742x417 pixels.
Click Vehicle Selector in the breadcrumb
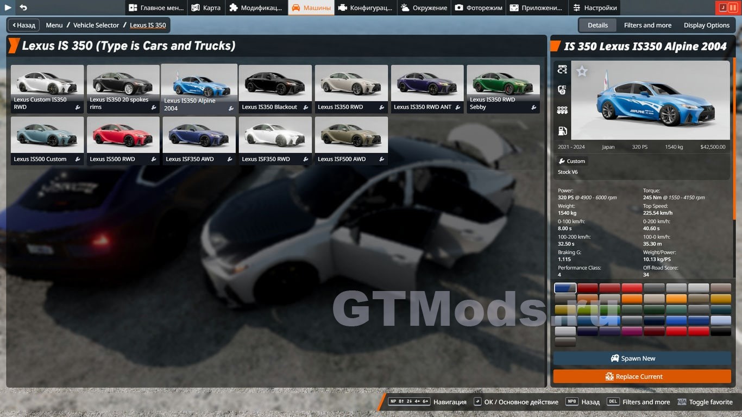(x=96, y=25)
